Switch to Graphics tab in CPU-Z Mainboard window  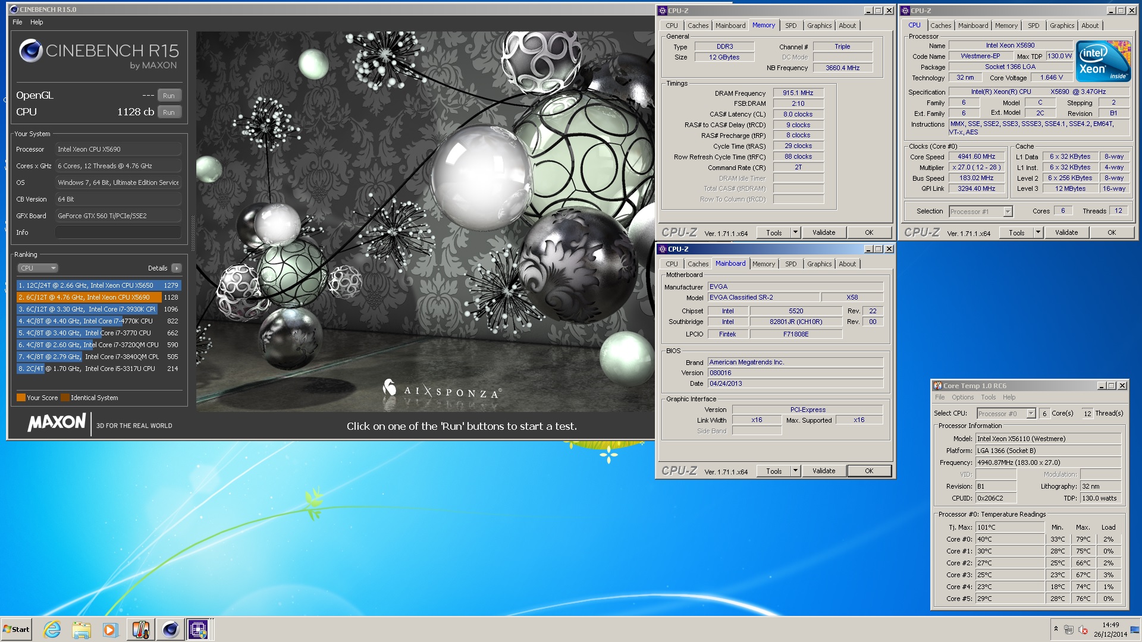coord(819,264)
